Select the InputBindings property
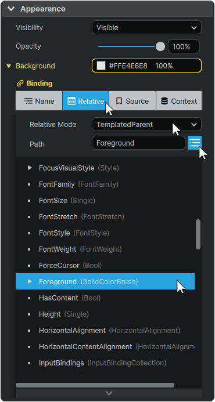 (x=105, y=363)
